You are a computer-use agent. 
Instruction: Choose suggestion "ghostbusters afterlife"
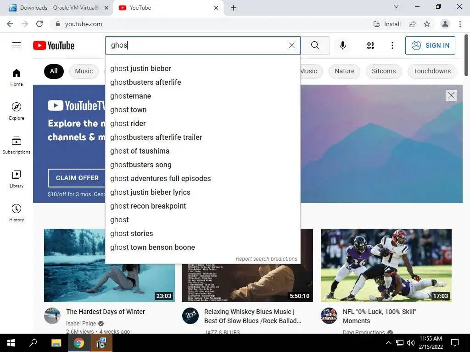click(x=203, y=82)
